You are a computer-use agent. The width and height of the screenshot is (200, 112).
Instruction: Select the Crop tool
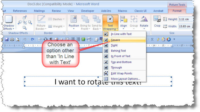(x=157, y=21)
